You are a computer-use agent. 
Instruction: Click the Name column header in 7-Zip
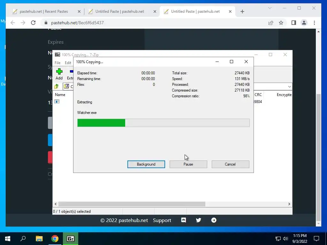tap(60, 94)
